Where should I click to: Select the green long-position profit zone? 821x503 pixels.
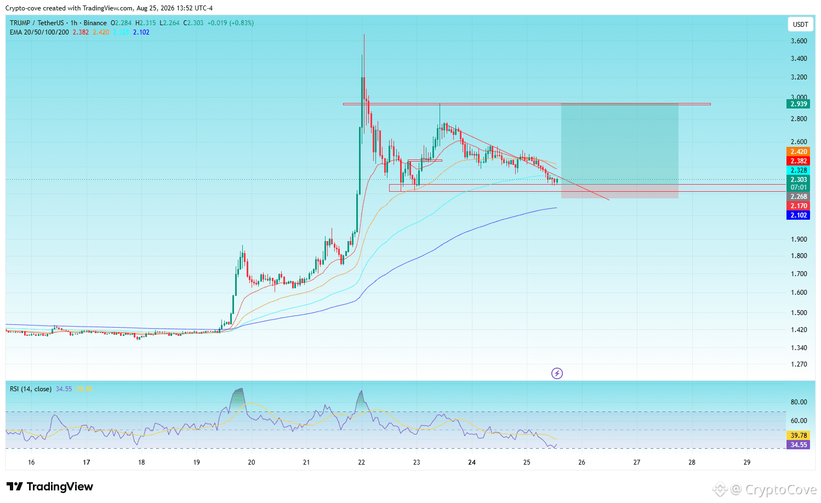[620, 144]
